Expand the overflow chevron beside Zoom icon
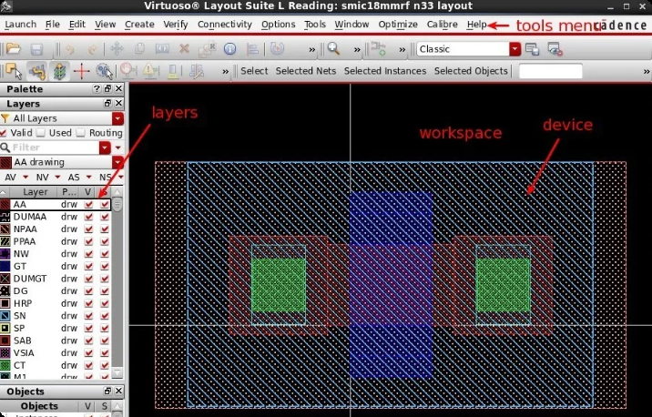The height and width of the screenshot is (417, 652). [357, 50]
